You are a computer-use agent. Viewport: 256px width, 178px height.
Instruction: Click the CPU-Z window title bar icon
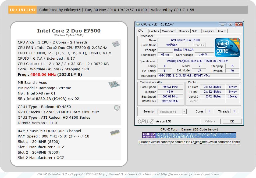click(x=138, y=24)
